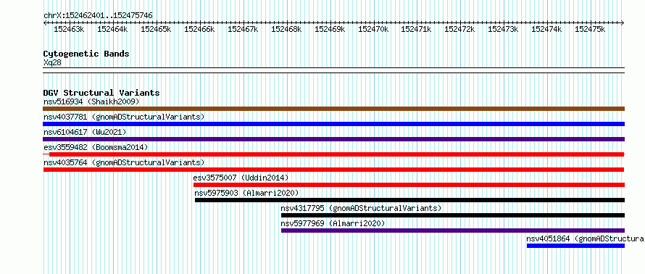
Task: Click the brown nsv516934 variant bar
Action: coord(333,109)
